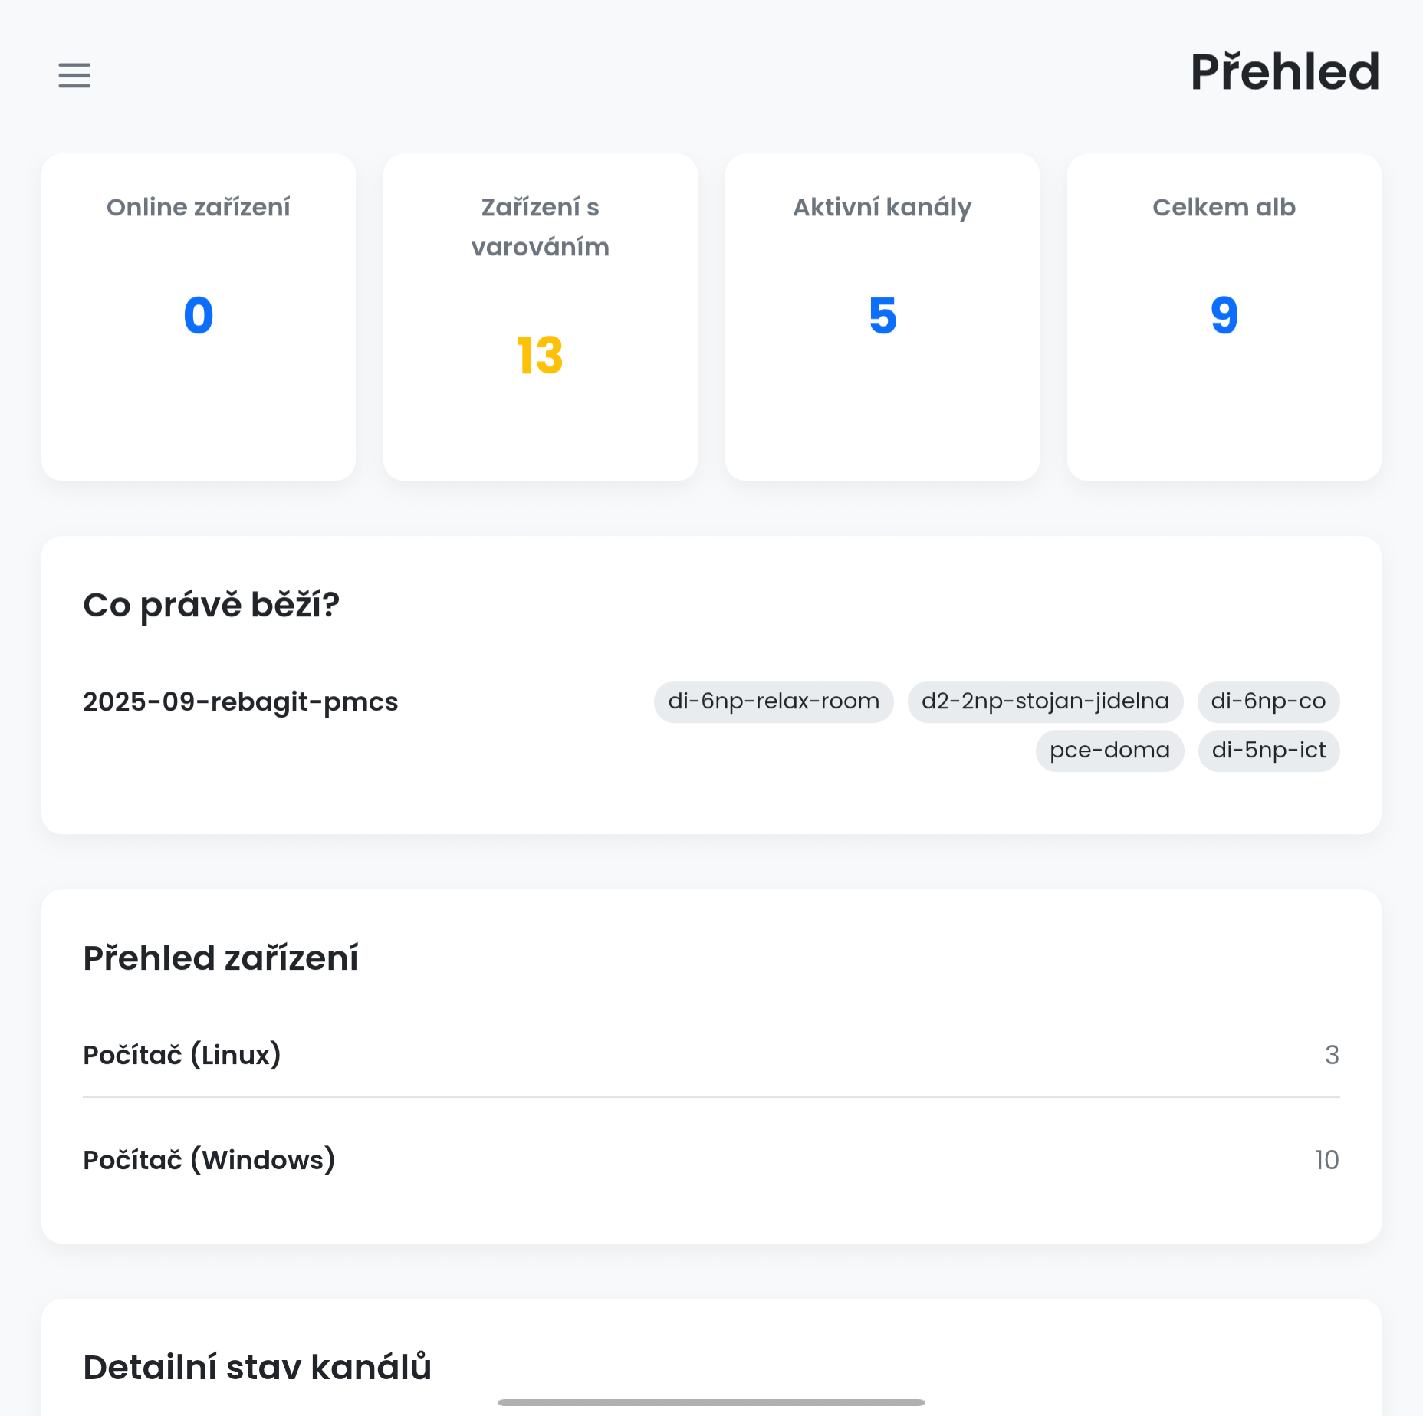Click the di-6np-co device badge
The image size is (1423, 1416).
(1268, 701)
